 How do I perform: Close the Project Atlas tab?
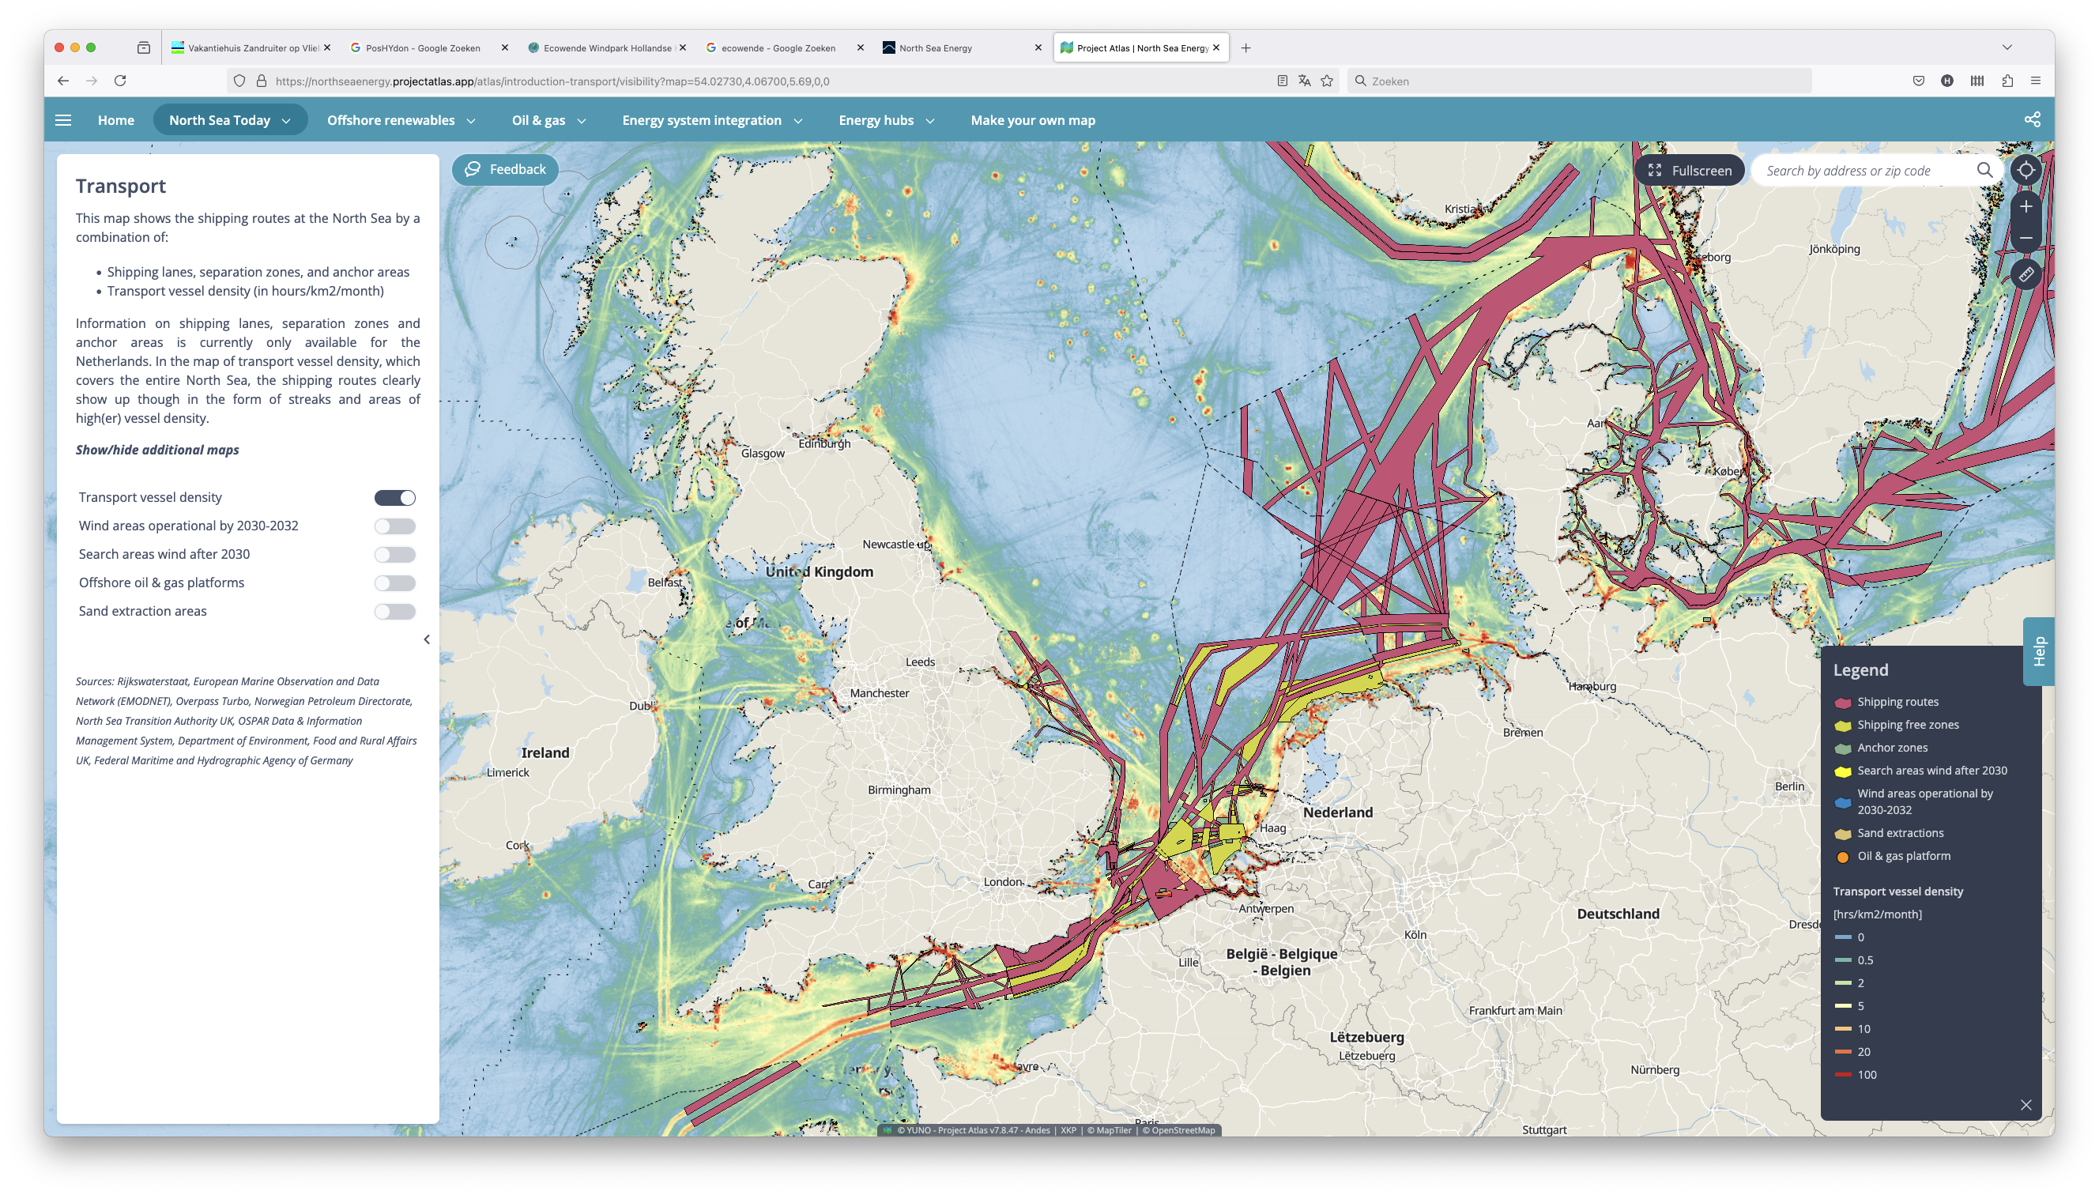tap(1216, 47)
